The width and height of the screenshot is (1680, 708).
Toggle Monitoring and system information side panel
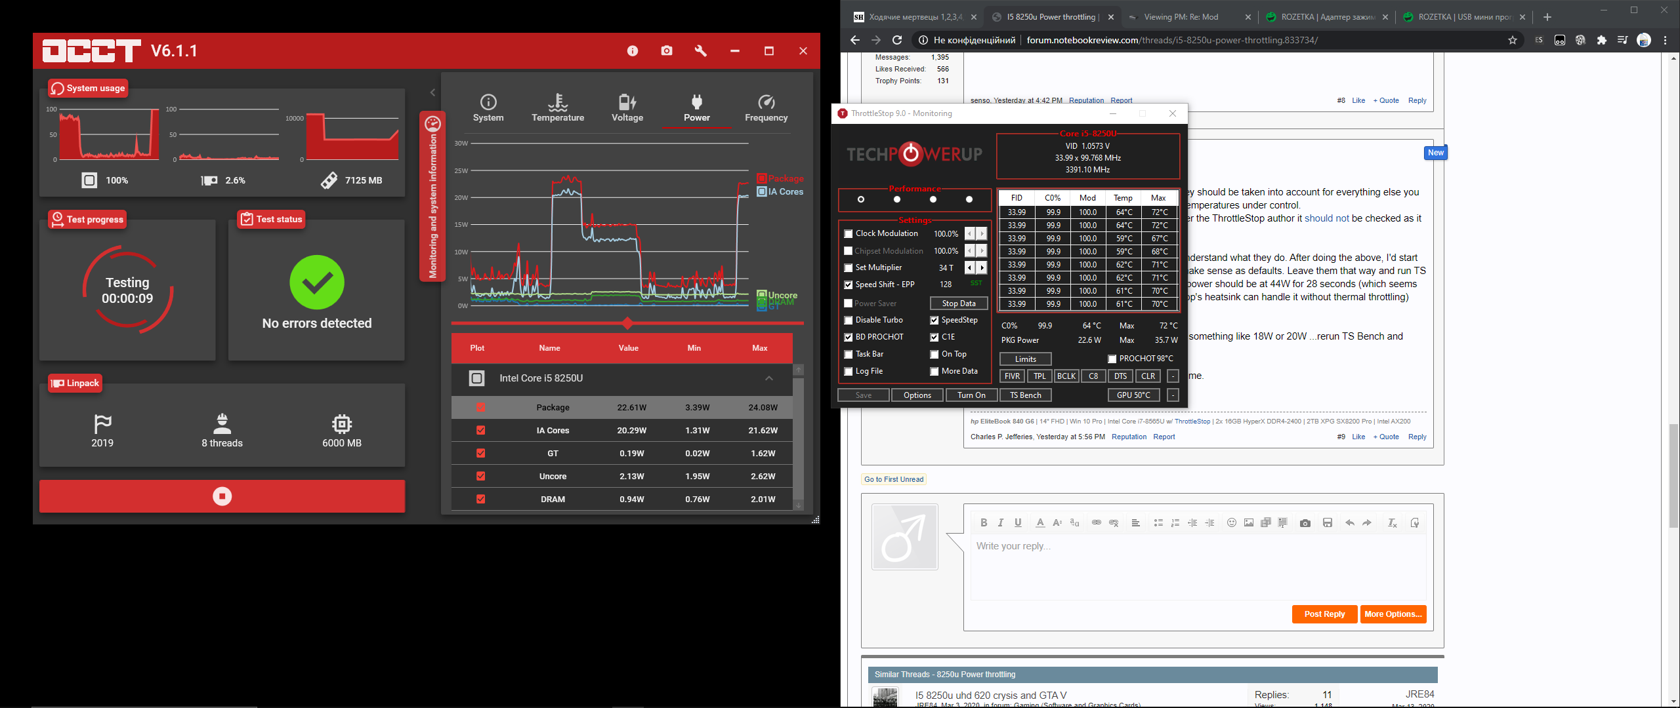[432, 197]
